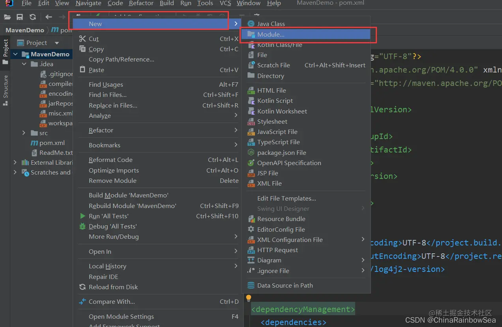Click the OpenAPI Specification icon

click(x=251, y=163)
